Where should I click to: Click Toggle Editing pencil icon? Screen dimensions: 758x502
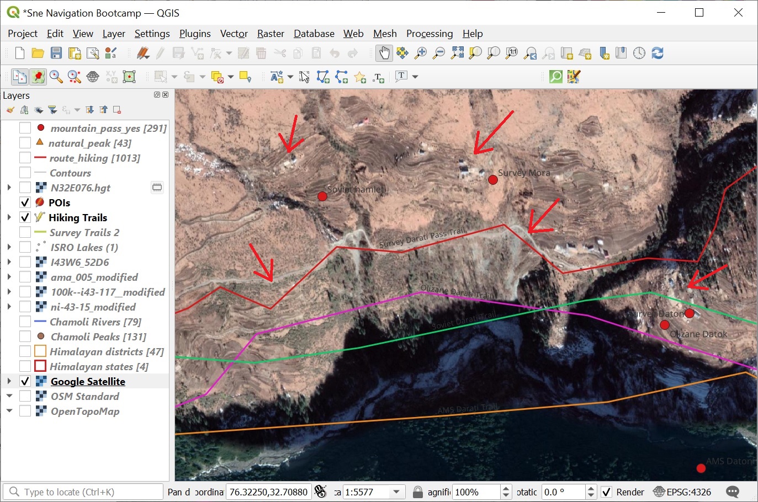160,53
